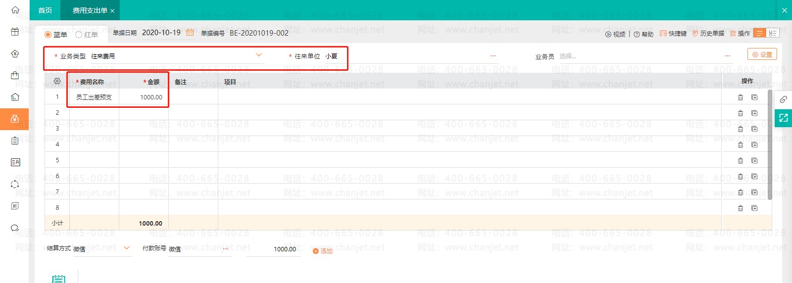The image size is (792, 283).
Task: Switch to the 首页 tab
Action: pyautogui.click(x=45, y=10)
